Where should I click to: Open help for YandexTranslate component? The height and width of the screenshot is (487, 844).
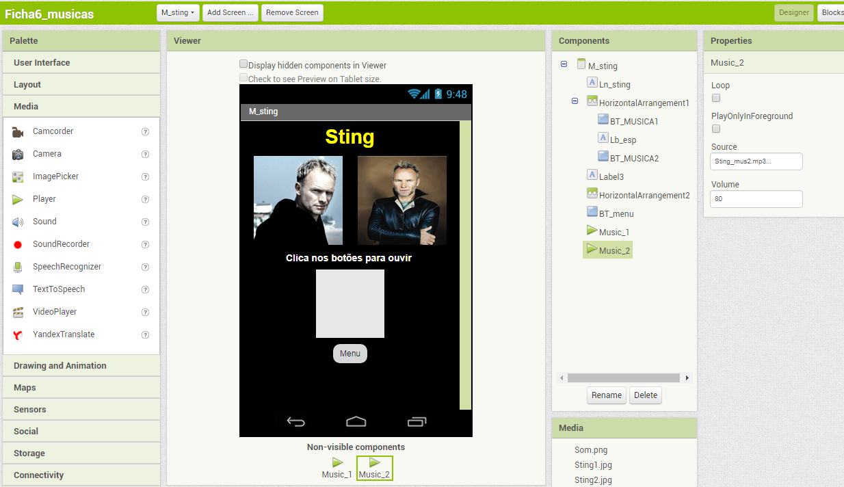[145, 334]
